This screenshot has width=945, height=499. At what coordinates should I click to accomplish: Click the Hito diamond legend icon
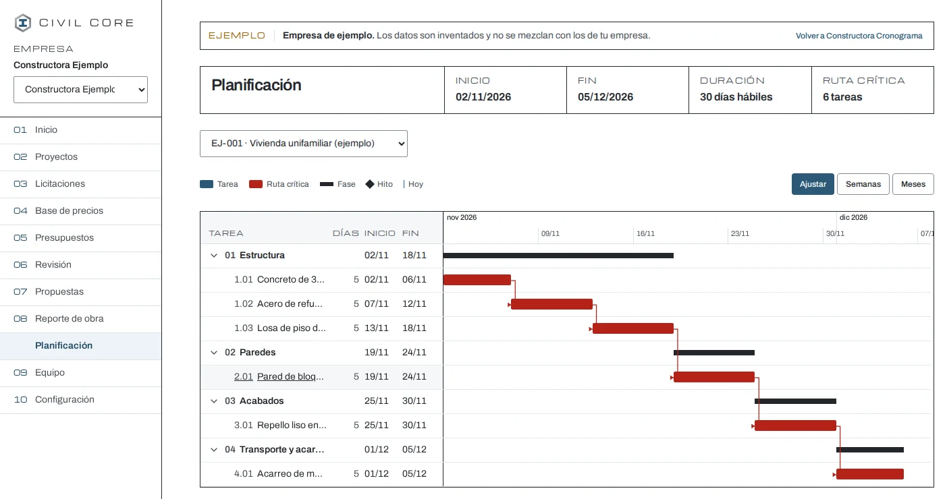(370, 184)
